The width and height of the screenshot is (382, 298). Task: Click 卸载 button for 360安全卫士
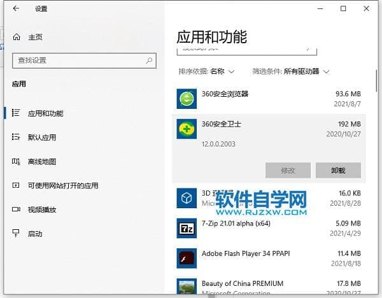pos(338,170)
